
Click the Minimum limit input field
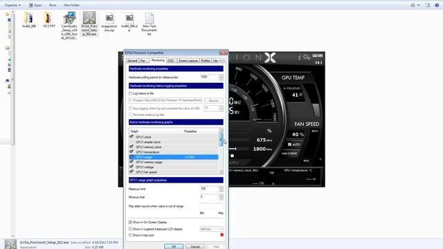click(209, 196)
